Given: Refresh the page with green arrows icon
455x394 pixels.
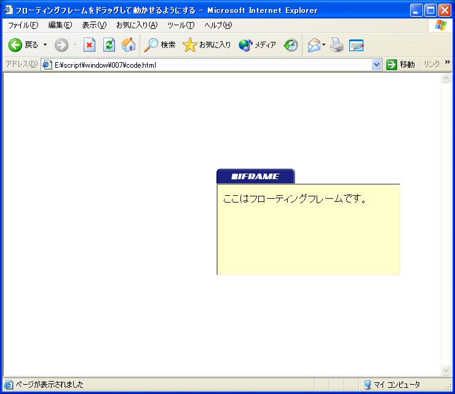Looking at the screenshot, I should (x=109, y=45).
